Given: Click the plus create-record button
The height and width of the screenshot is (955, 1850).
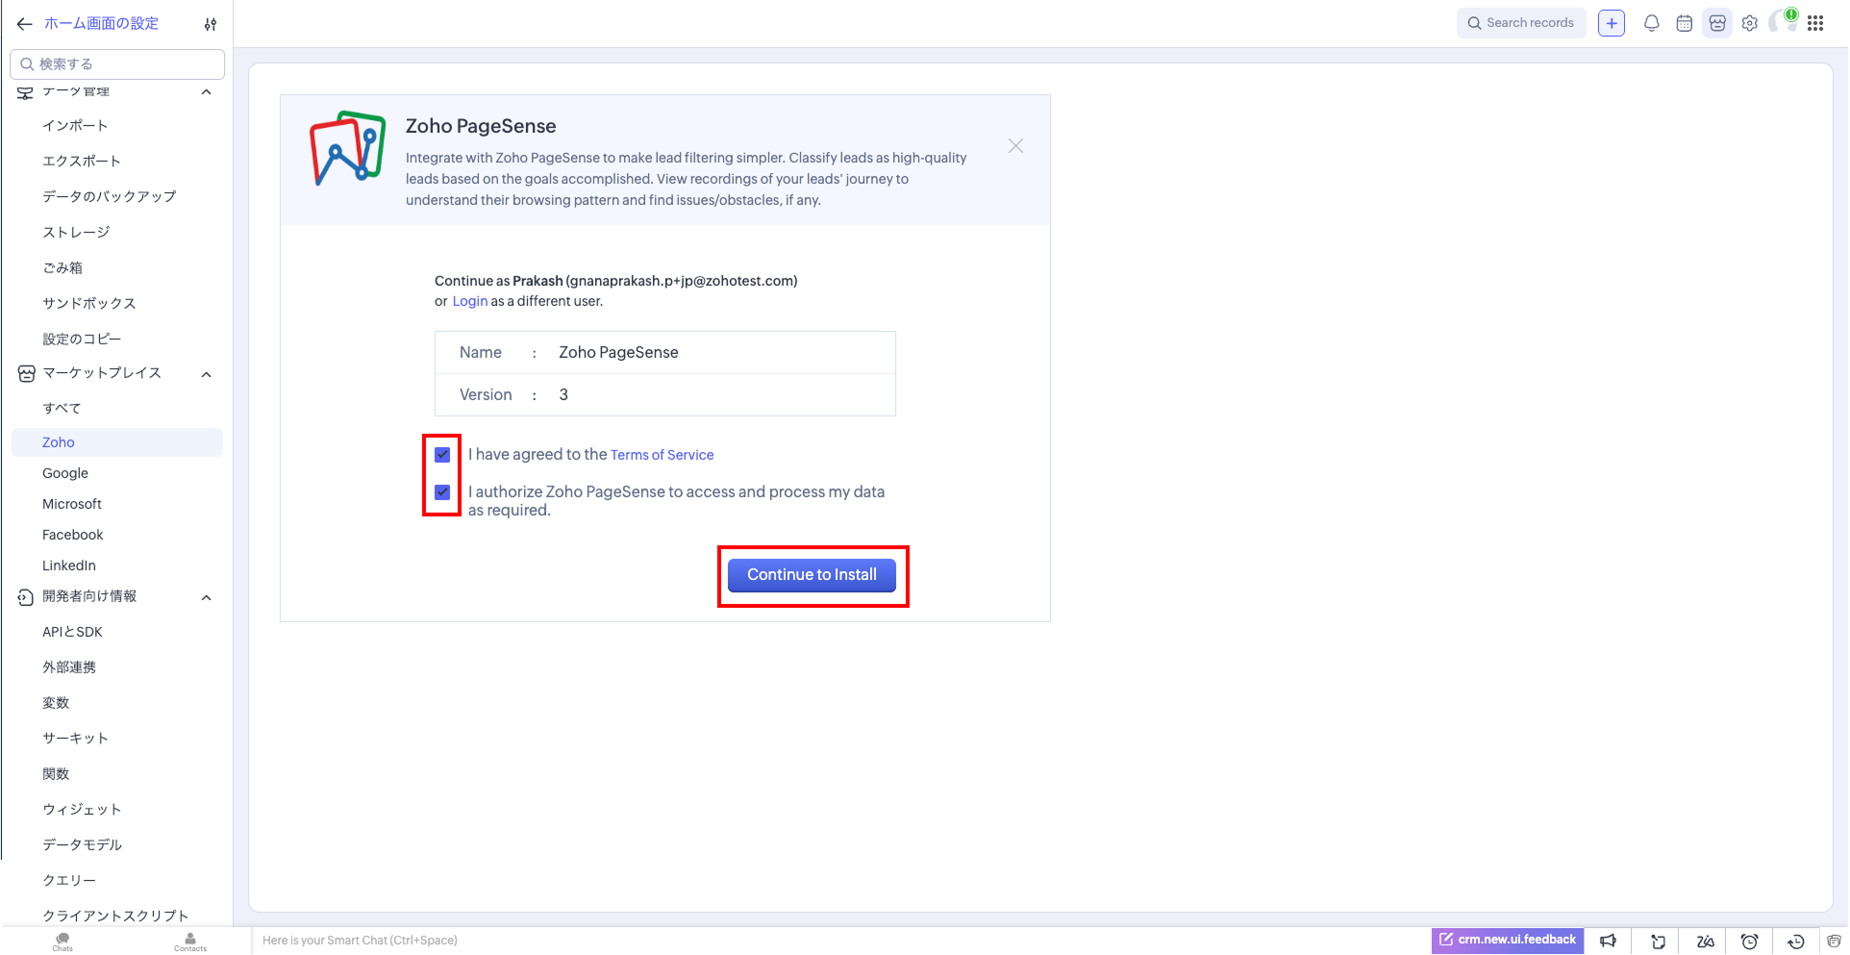Looking at the screenshot, I should (1611, 23).
